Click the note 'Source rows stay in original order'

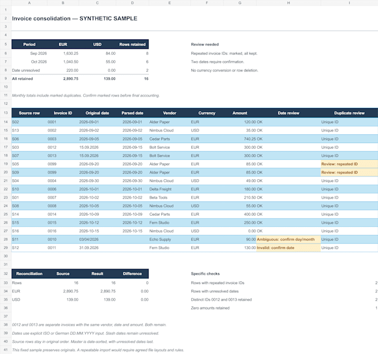(x=83, y=342)
